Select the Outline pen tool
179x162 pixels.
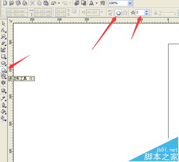(x=4, y=105)
